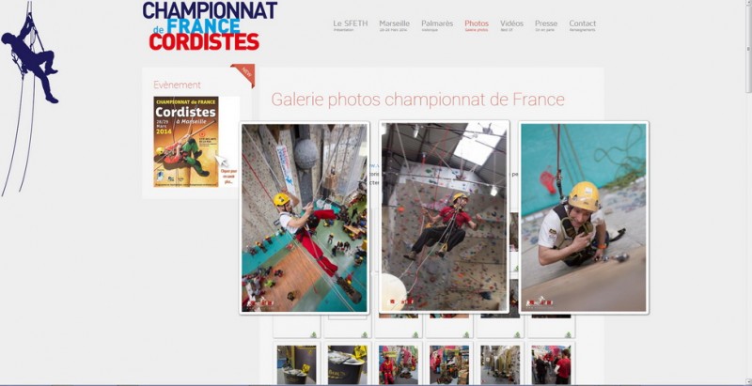Click the Evènement heading

pos(177,85)
